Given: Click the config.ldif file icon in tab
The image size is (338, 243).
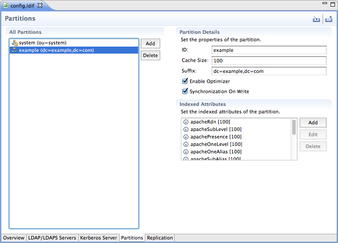Looking at the screenshot, I should (x=6, y=5).
